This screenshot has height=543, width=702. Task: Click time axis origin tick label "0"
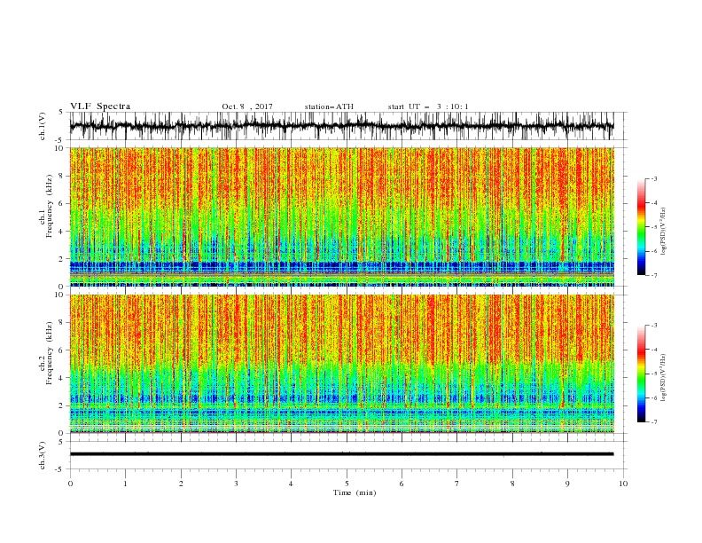70,484
